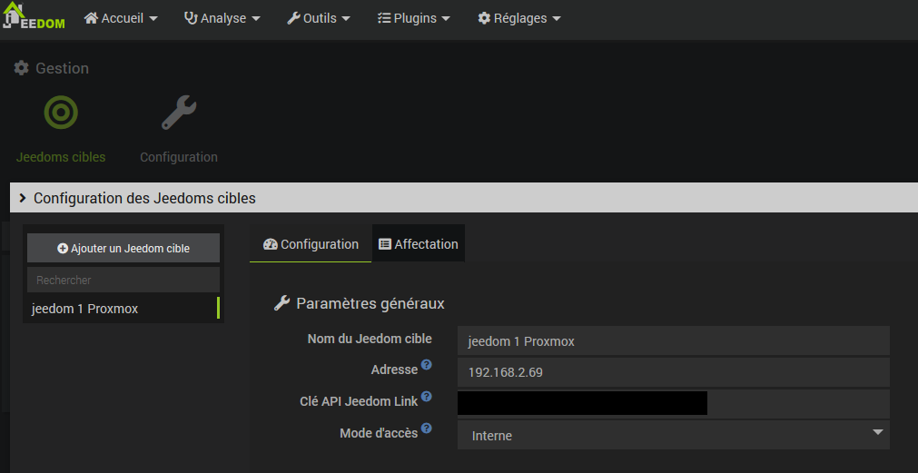The width and height of the screenshot is (918, 473).
Task: Click the Jeedom logo
Action: (x=34, y=16)
